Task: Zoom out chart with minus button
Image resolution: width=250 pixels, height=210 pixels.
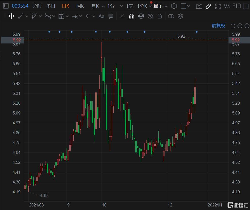Action: pos(240,26)
